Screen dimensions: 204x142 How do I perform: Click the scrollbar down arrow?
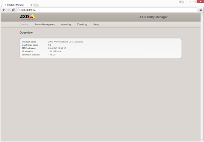[202, 140]
